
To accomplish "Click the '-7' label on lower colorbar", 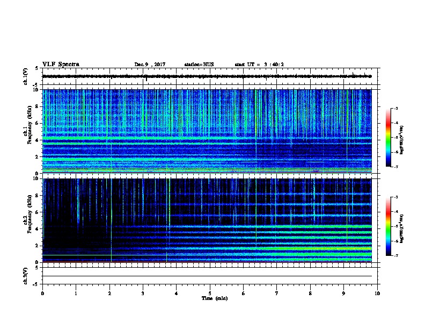I will click(x=395, y=256).
